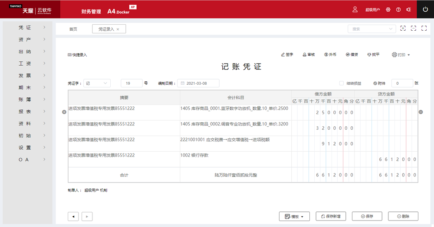Switch to the 首页 tab
The width and height of the screenshot is (434, 227).
coord(73,29)
